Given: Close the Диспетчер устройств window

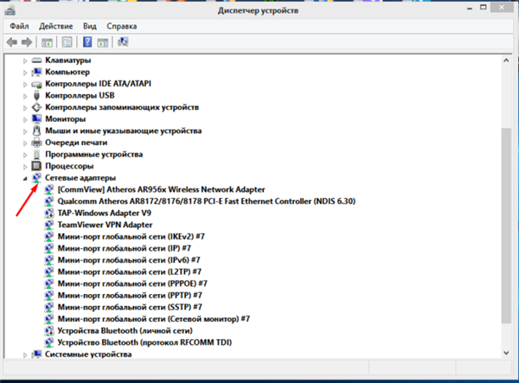Looking at the screenshot, I should point(502,7).
